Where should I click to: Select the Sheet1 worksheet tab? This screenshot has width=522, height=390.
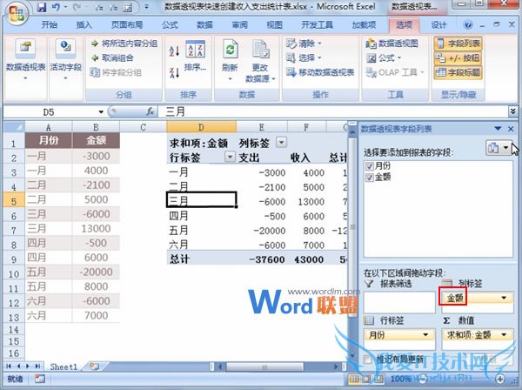pyautogui.click(x=64, y=366)
